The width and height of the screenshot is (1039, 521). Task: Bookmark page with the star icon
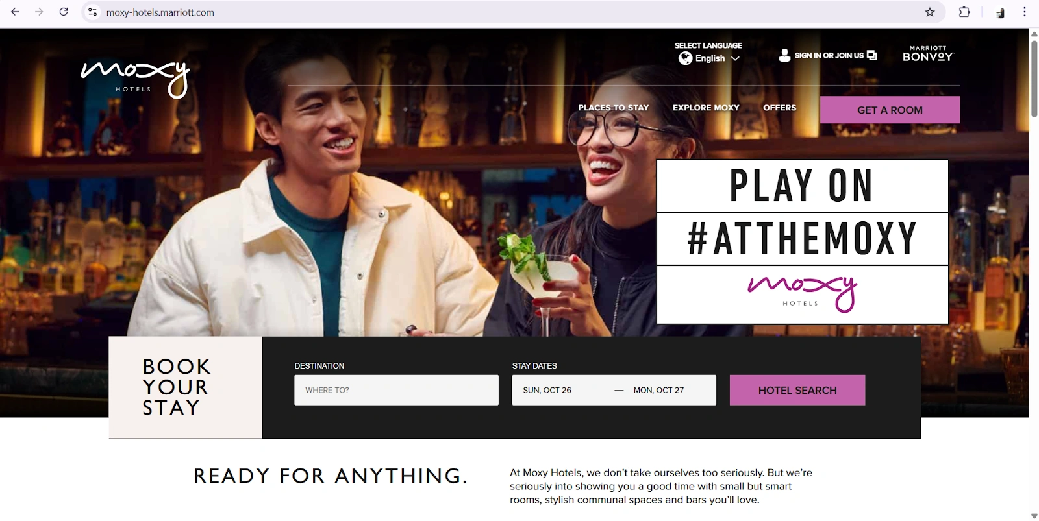930,12
